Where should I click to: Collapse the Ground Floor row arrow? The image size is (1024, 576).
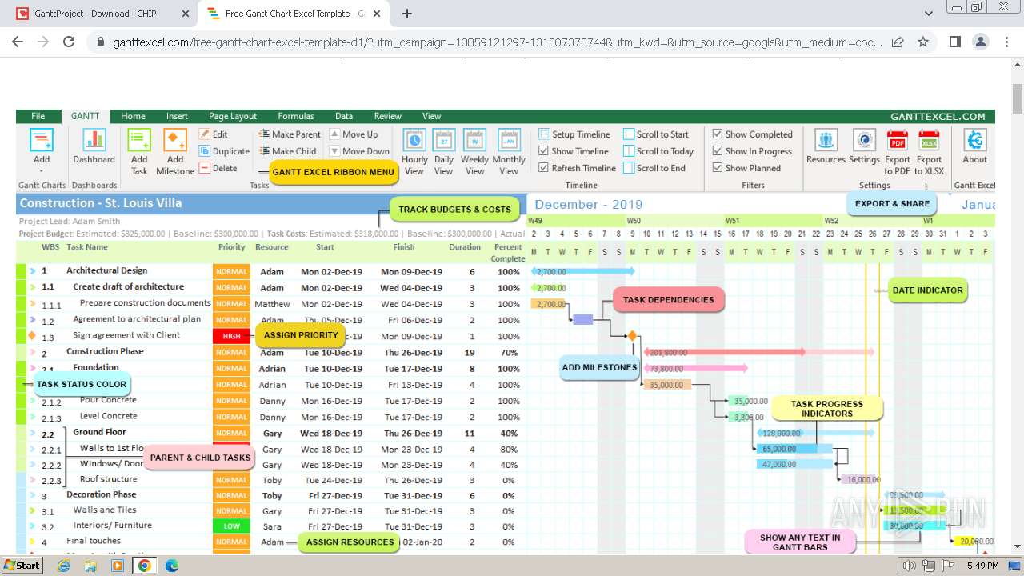pos(33,434)
